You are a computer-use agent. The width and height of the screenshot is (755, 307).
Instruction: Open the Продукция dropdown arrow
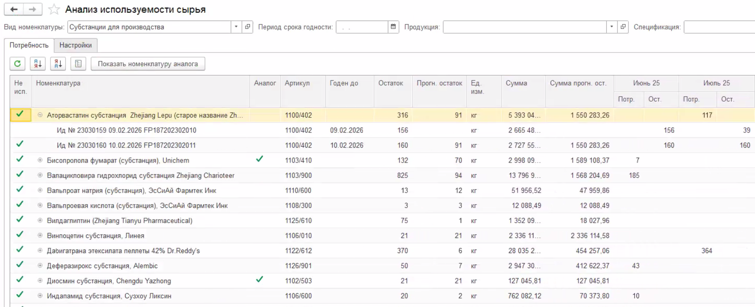[612, 27]
